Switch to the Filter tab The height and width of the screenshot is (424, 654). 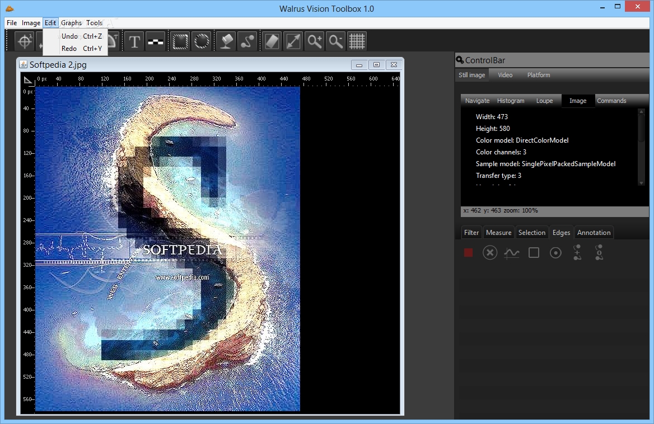(x=471, y=233)
